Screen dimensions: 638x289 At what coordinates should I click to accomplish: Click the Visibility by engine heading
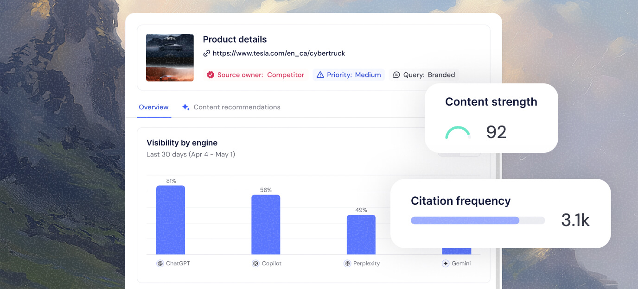(x=182, y=143)
